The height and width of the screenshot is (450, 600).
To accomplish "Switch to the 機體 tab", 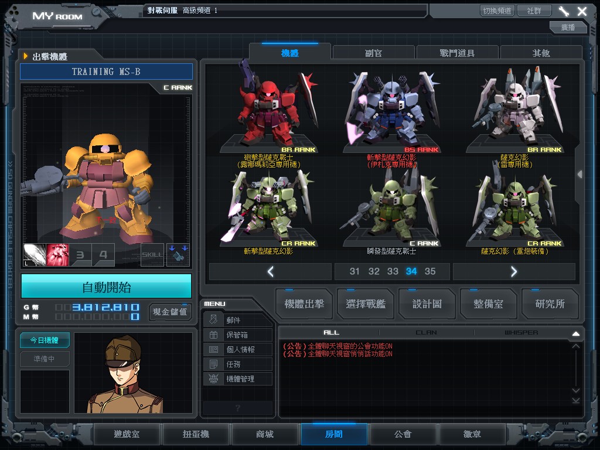I will pyautogui.click(x=289, y=53).
